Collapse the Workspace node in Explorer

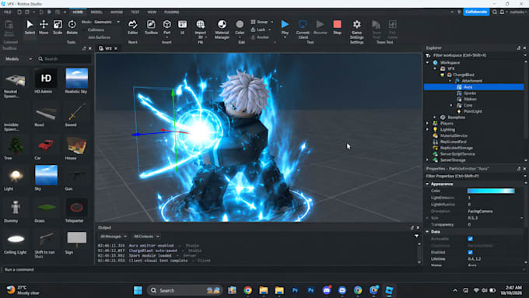point(427,62)
